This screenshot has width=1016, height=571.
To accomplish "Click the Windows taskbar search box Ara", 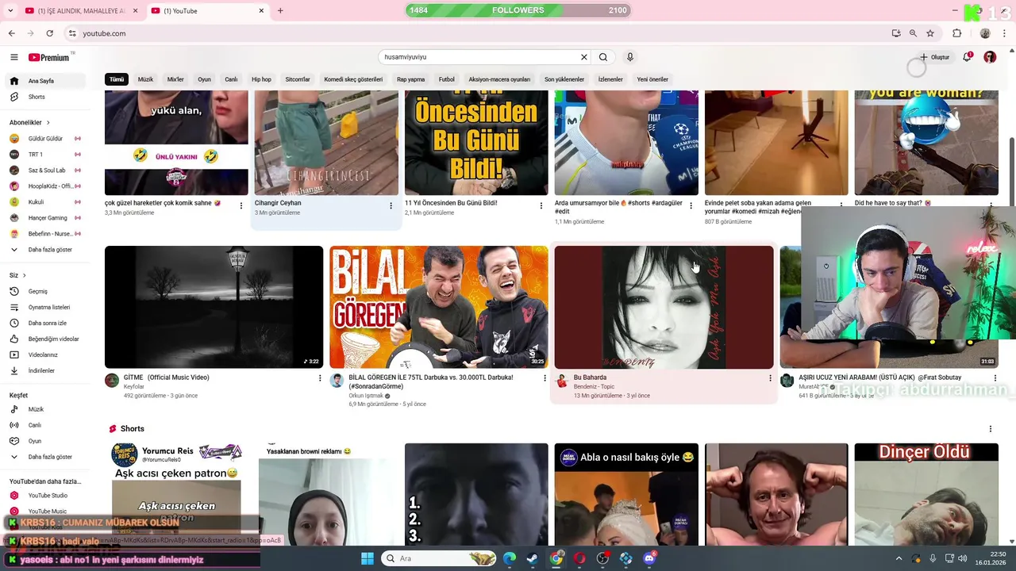I will point(441,558).
